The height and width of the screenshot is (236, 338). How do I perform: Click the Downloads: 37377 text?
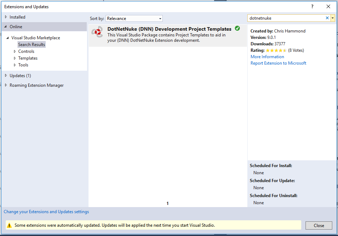point(268,44)
